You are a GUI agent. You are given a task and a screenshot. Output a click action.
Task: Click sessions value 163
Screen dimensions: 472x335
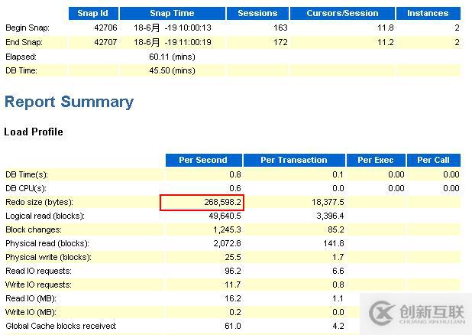(280, 28)
